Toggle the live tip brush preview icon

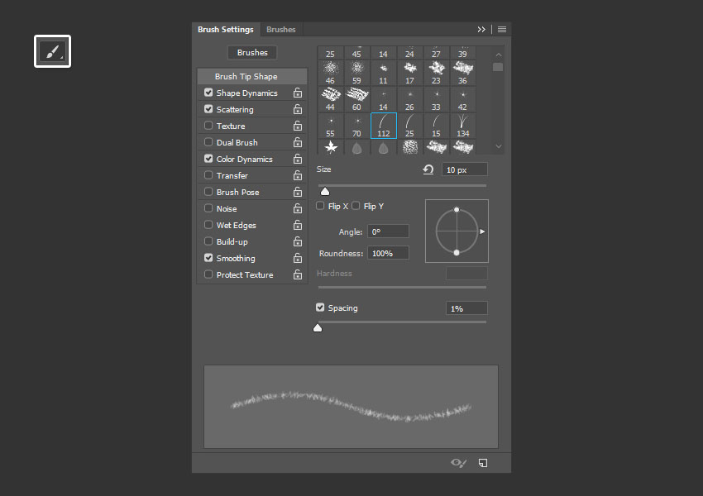(x=458, y=463)
